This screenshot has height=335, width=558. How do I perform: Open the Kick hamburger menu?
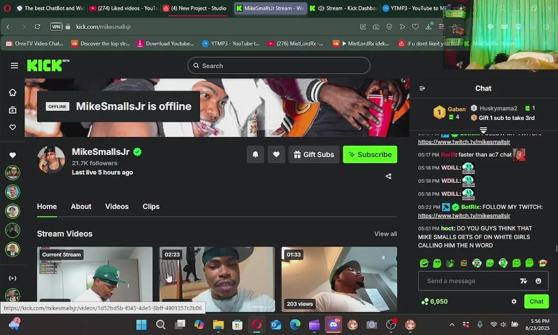point(14,66)
